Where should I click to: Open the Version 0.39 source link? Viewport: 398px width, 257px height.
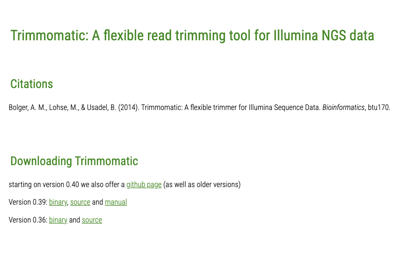click(80, 202)
